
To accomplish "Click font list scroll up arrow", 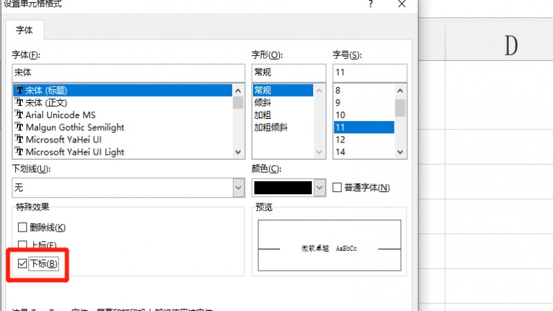I will coord(238,91).
